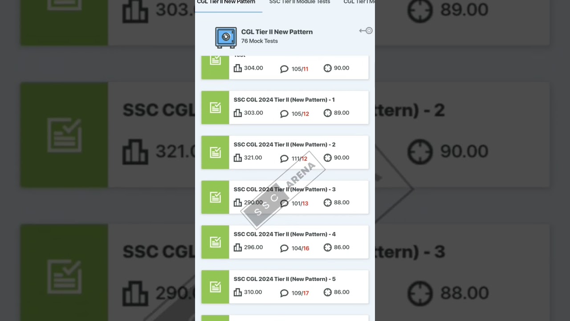
Task: Click the accuracy target icon beside 89.00
Action: (328, 113)
